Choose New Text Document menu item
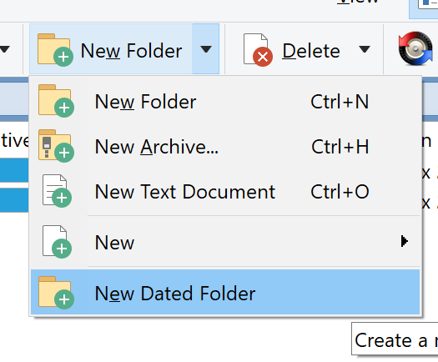Screen dimensions: 438x362 [225, 192]
